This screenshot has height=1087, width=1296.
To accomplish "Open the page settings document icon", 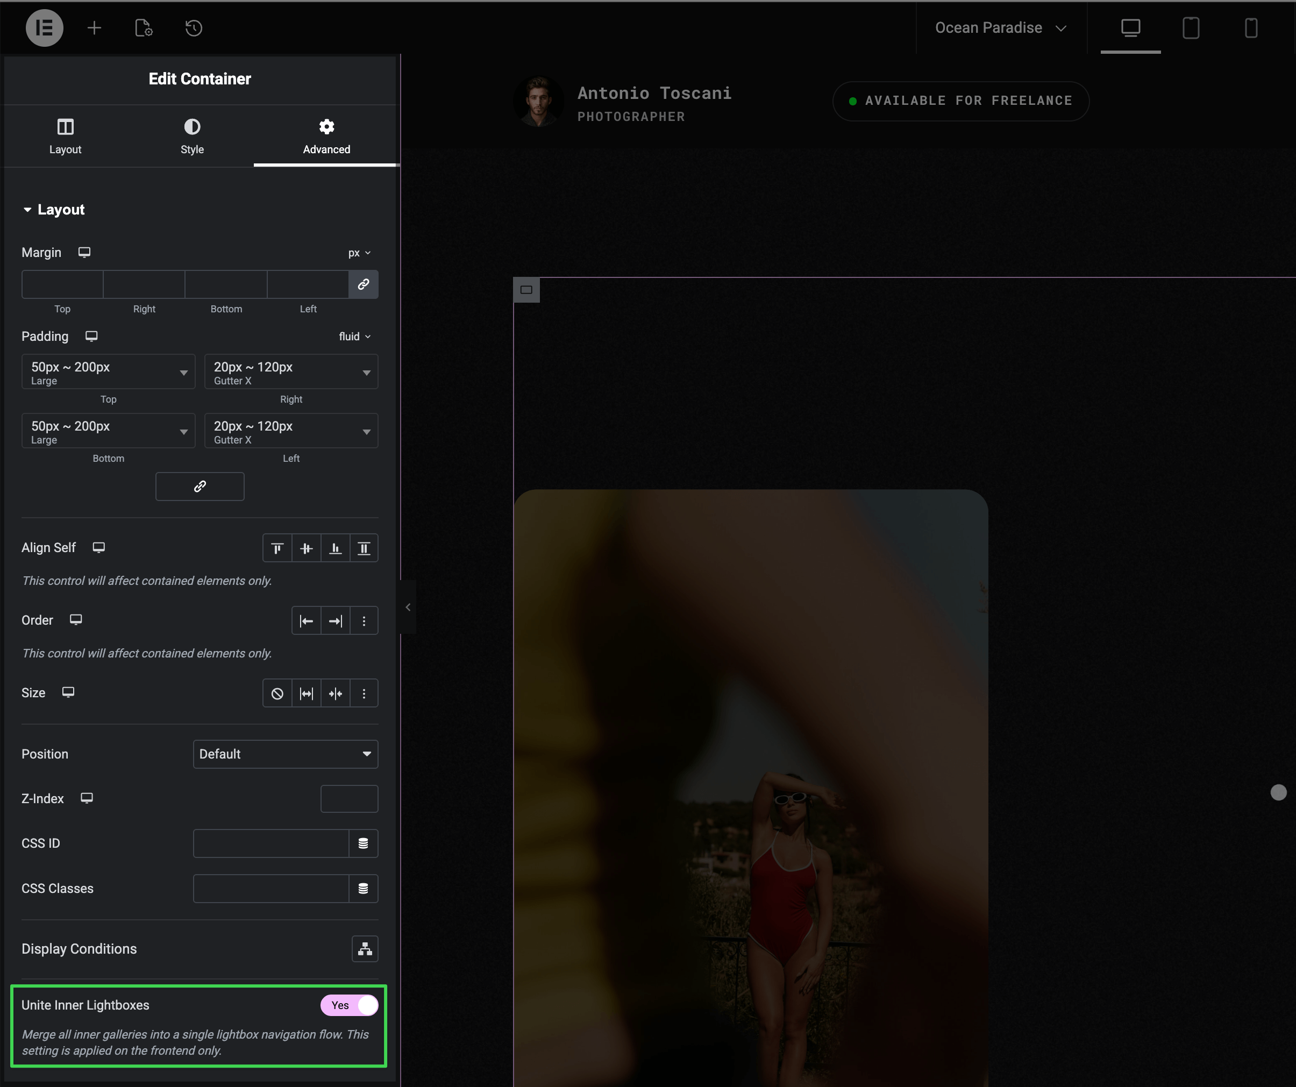I will coord(144,28).
